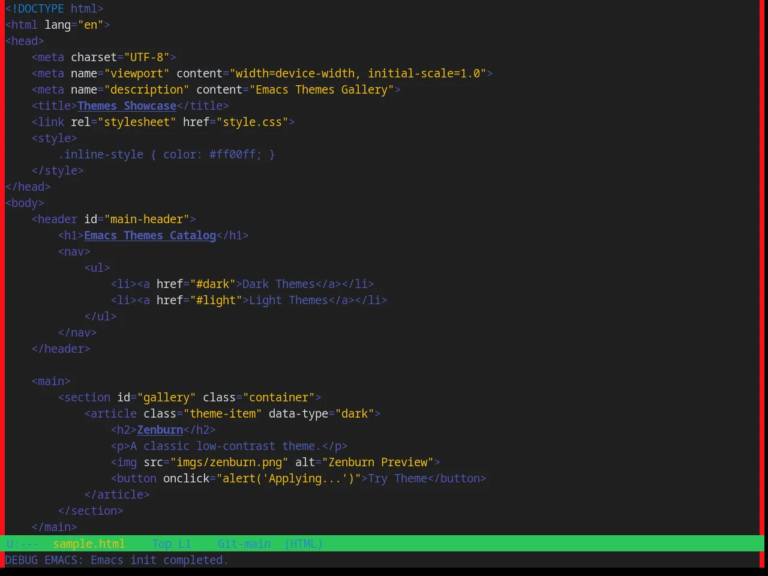Click the Themes Showcase title text
This screenshot has height=576, width=768.
click(x=127, y=106)
